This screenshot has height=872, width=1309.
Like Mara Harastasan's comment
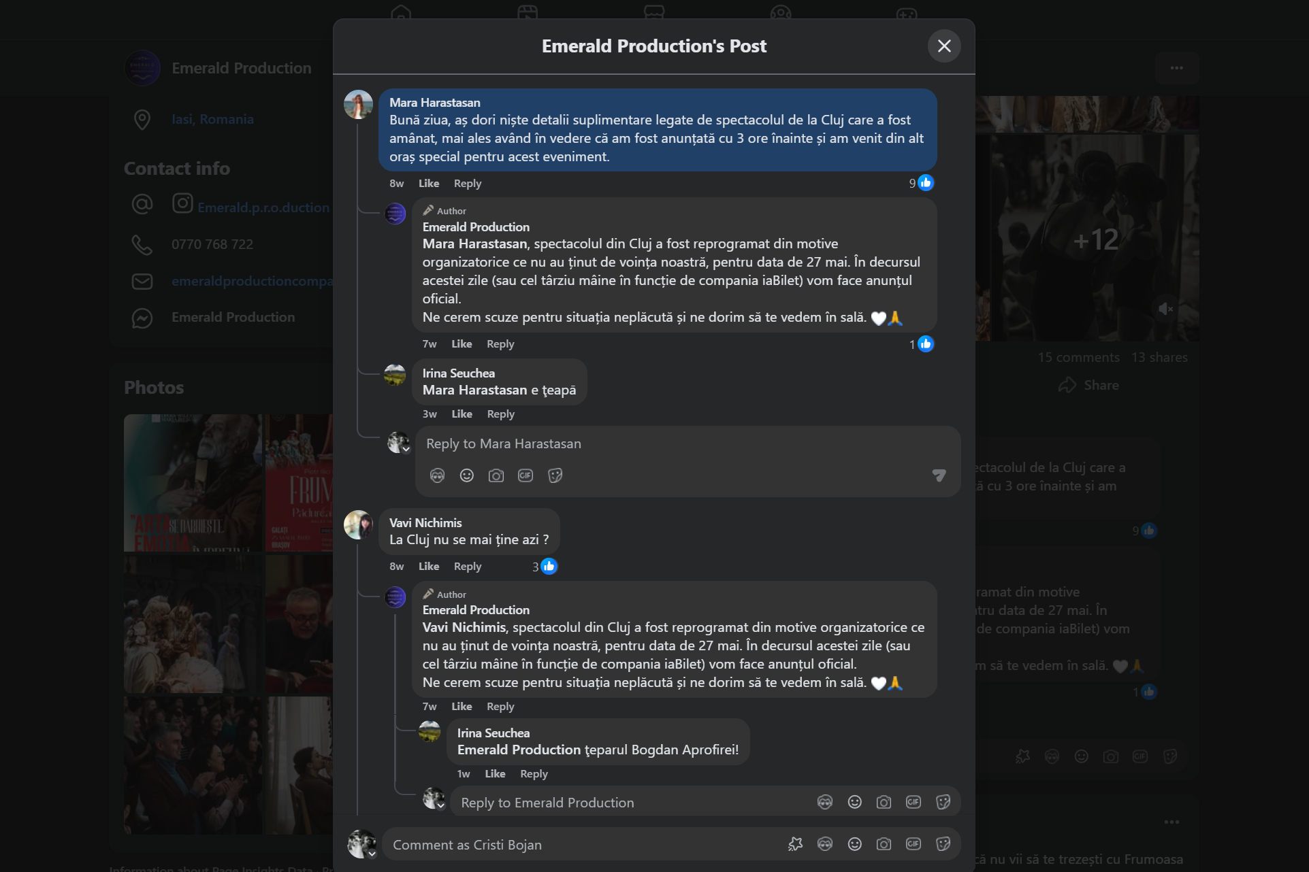click(429, 183)
